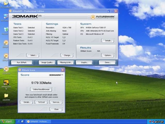
Task: Click the 5179 3DMarks score text
Action: (41, 83)
